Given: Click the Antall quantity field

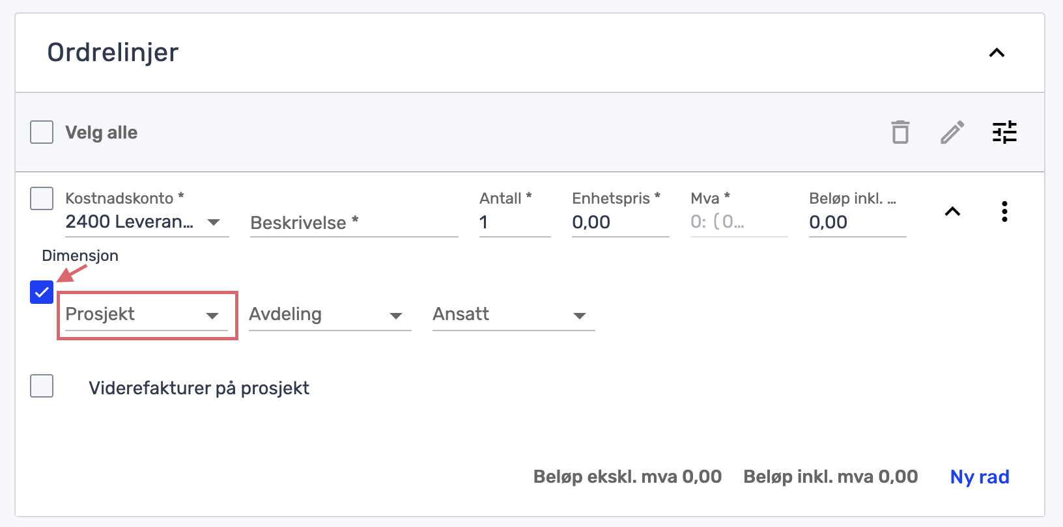Looking at the screenshot, I should pyautogui.click(x=515, y=223).
